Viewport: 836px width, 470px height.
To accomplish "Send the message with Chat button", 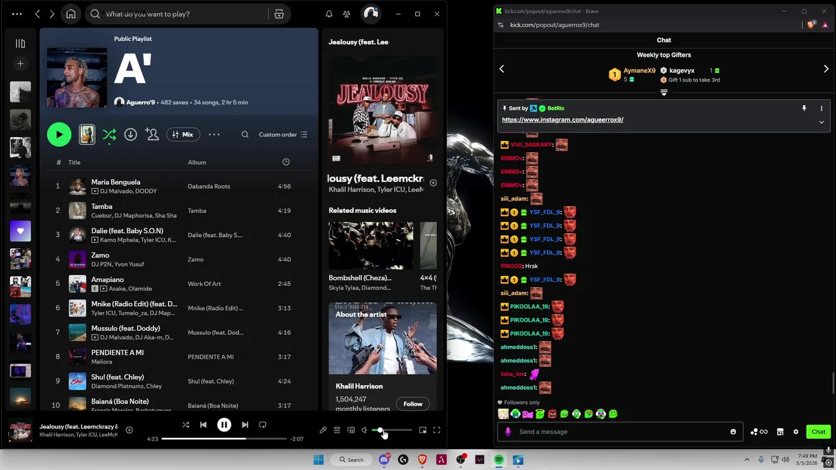I will (x=818, y=431).
